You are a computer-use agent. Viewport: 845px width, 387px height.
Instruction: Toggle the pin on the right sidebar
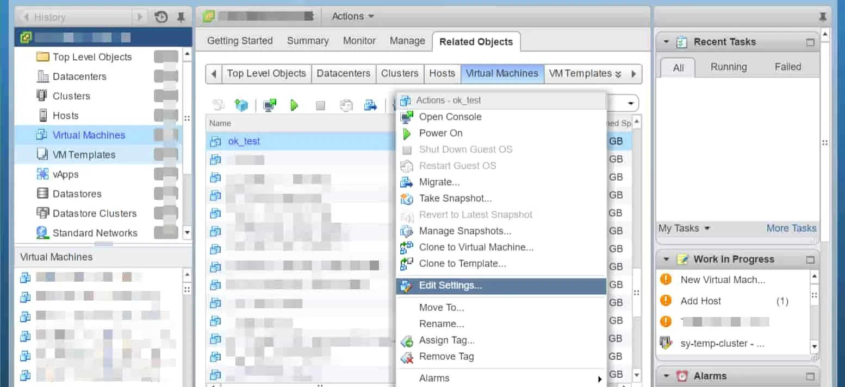(823, 17)
